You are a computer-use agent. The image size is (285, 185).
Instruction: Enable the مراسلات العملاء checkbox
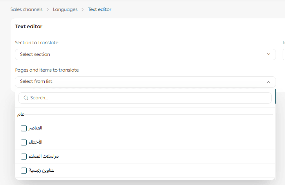[x=24, y=156]
